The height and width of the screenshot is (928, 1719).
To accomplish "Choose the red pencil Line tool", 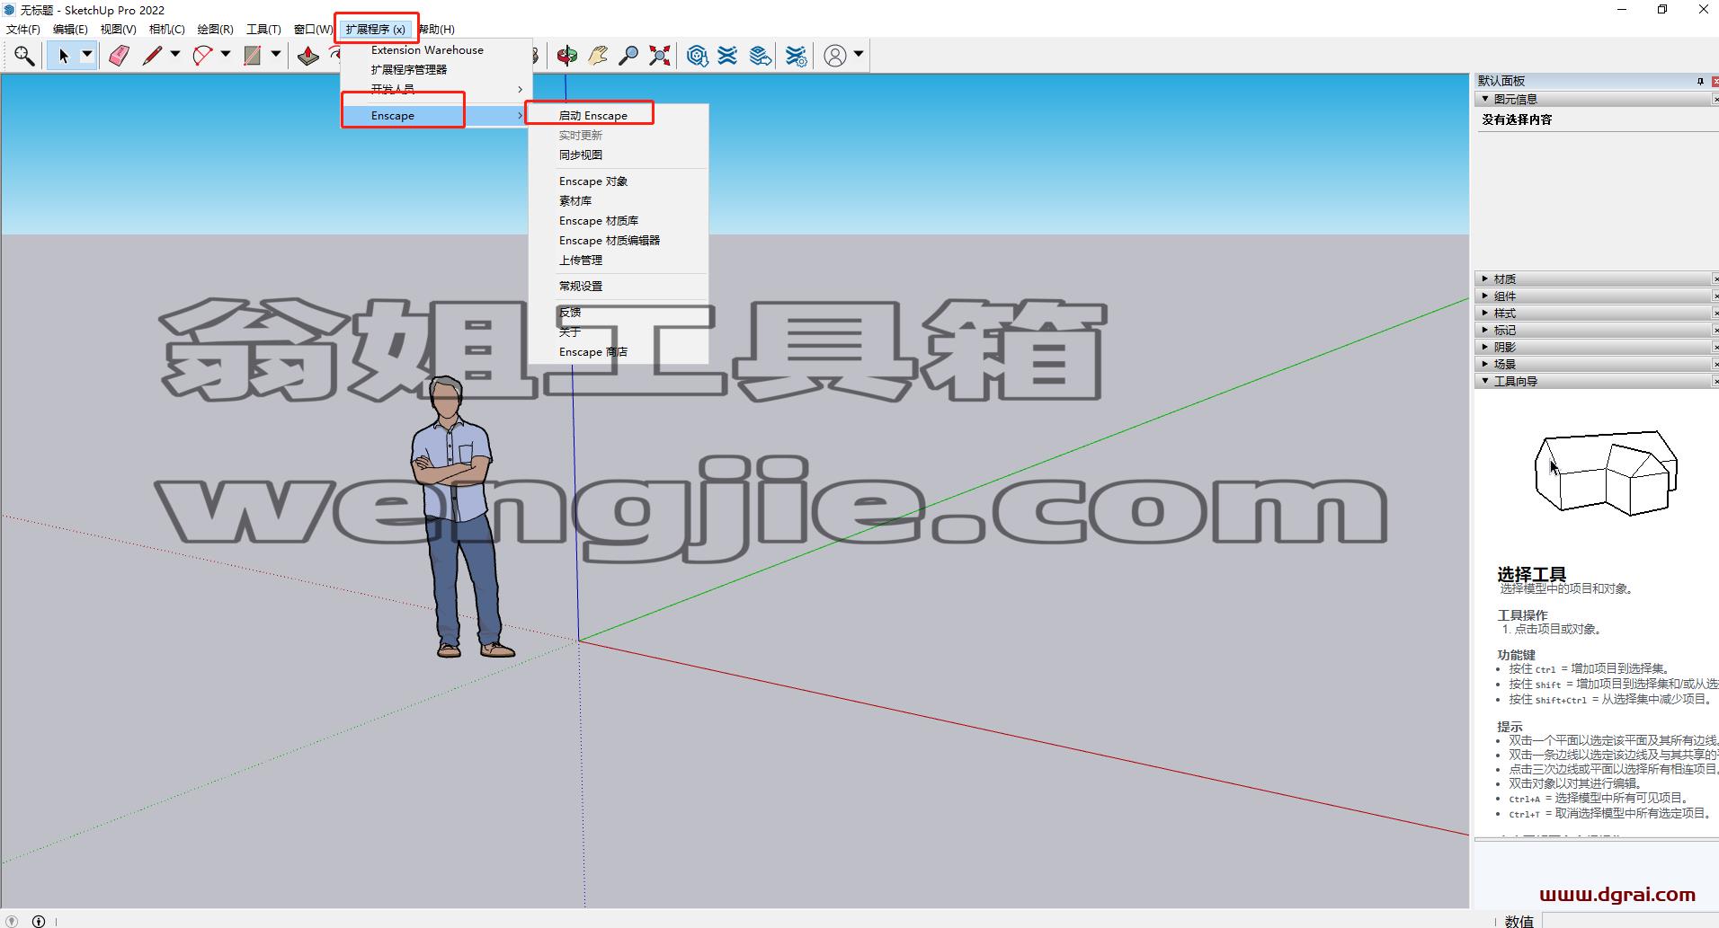I will coord(152,56).
